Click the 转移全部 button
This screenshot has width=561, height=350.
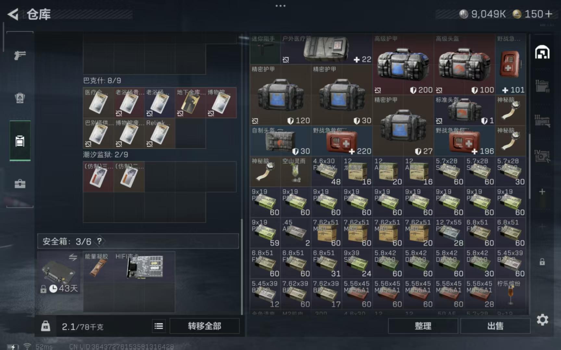point(205,326)
